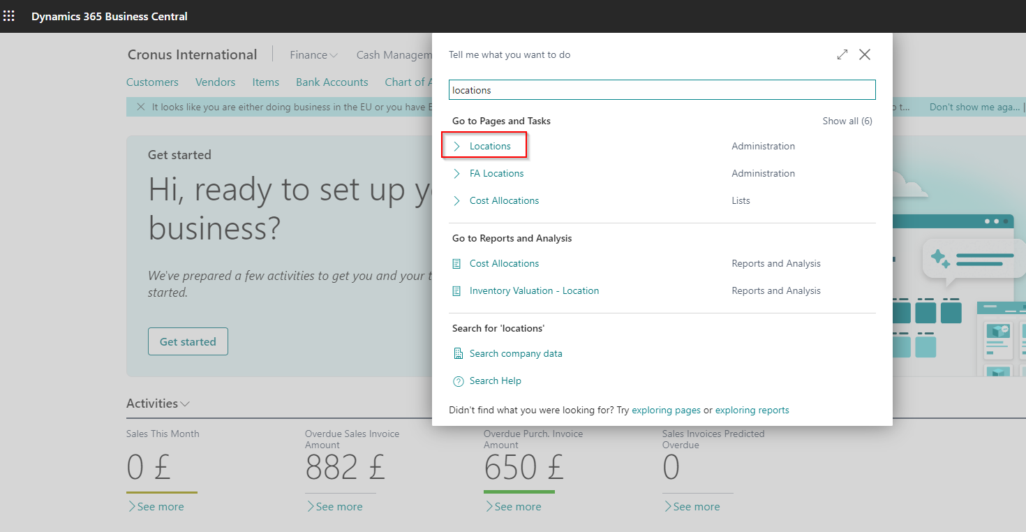The width and height of the screenshot is (1026, 532).
Task: Open the Chart of Accounts navigation link
Action: [x=408, y=82]
